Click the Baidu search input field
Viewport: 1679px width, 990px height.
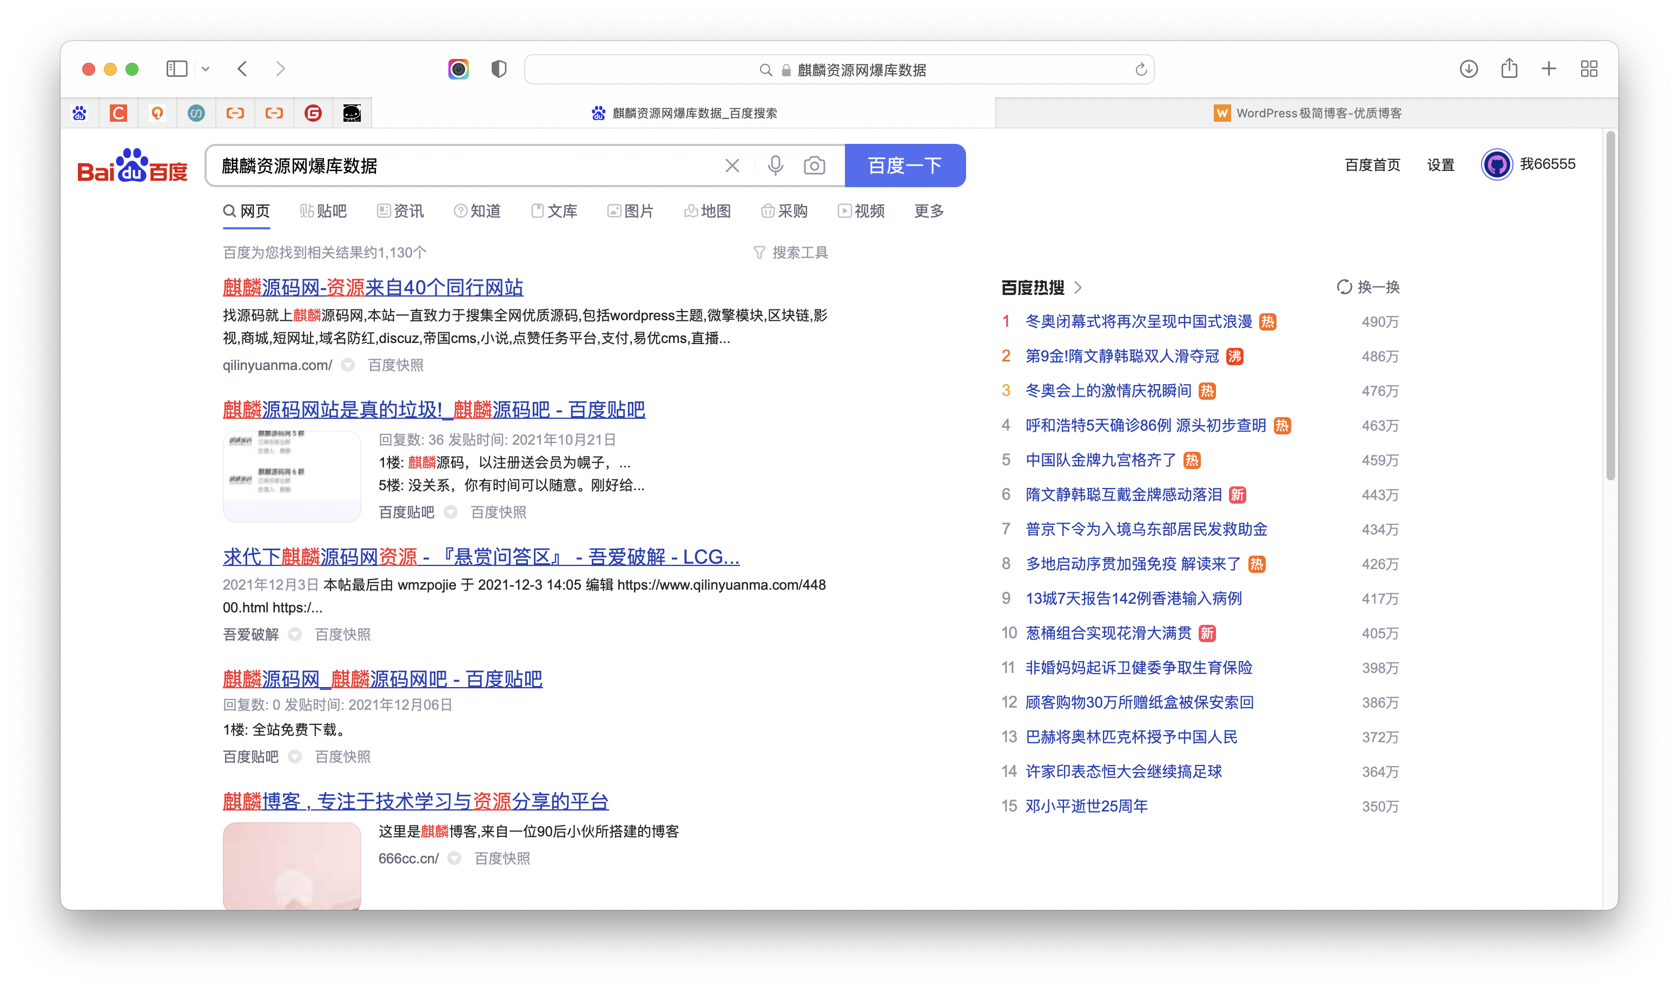coord(467,166)
